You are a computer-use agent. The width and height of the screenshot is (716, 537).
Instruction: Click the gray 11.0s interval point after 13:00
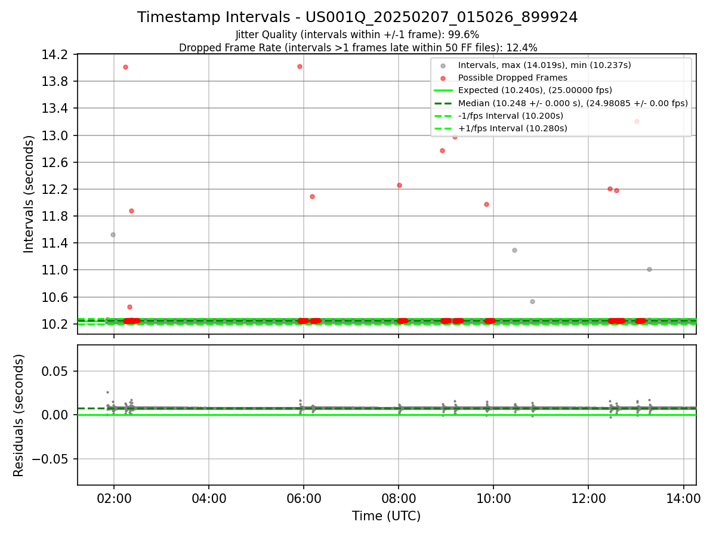[649, 269]
